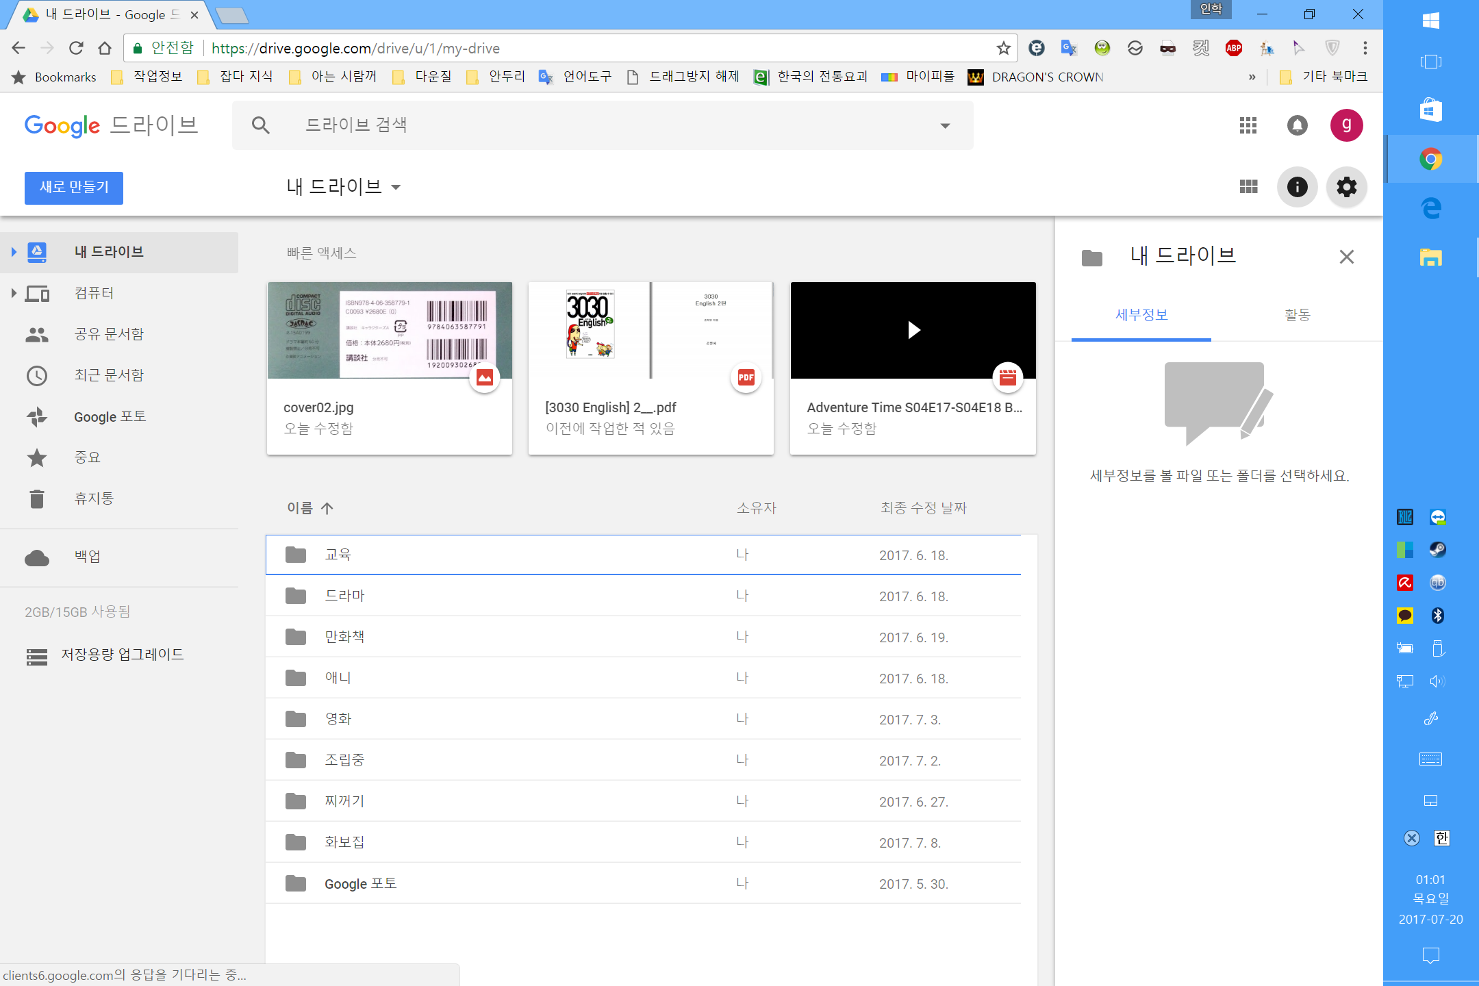Select the 화보집 folder row
The image size is (1479, 986).
coord(643,842)
